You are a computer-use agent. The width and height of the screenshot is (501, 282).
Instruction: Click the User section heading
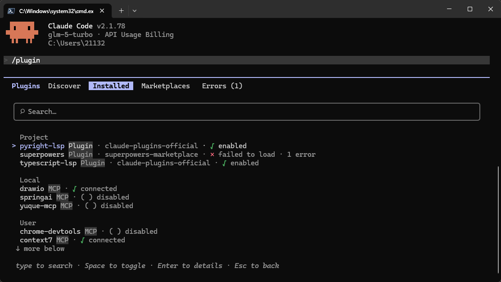tap(28, 223)
